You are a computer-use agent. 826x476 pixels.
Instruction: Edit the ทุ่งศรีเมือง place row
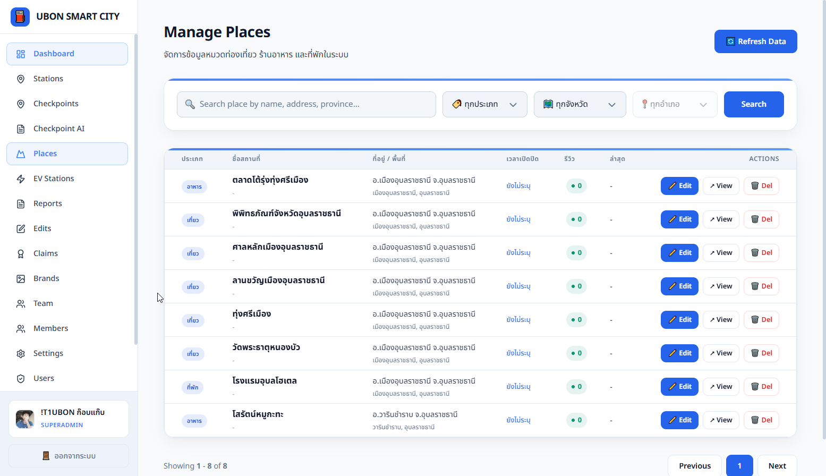(x=679, y=320)
